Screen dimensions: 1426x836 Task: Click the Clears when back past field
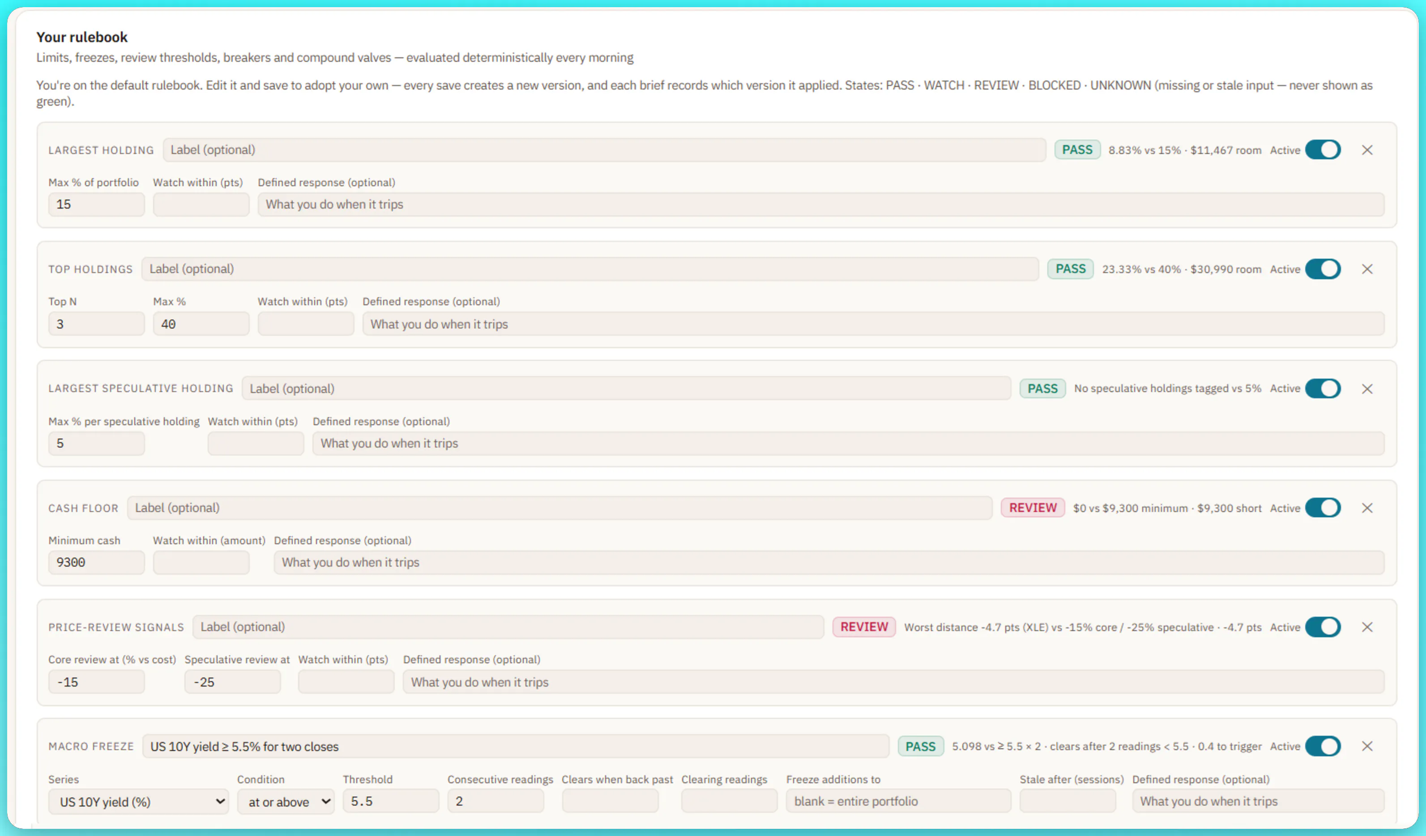(x=610, y=802)
